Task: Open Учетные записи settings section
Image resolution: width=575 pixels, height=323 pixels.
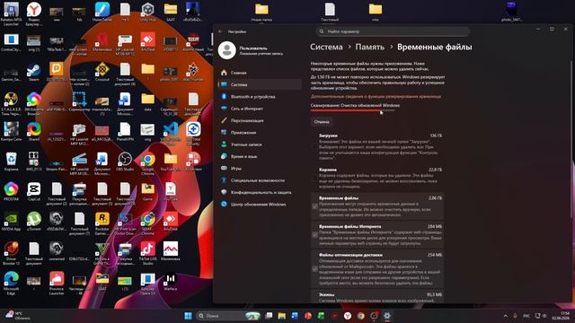Action: point(260,144)
